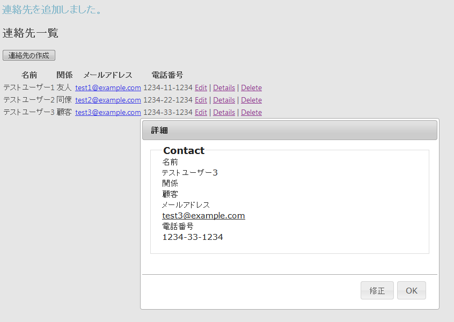Click the 電話番号 column header

pos(167,75)
